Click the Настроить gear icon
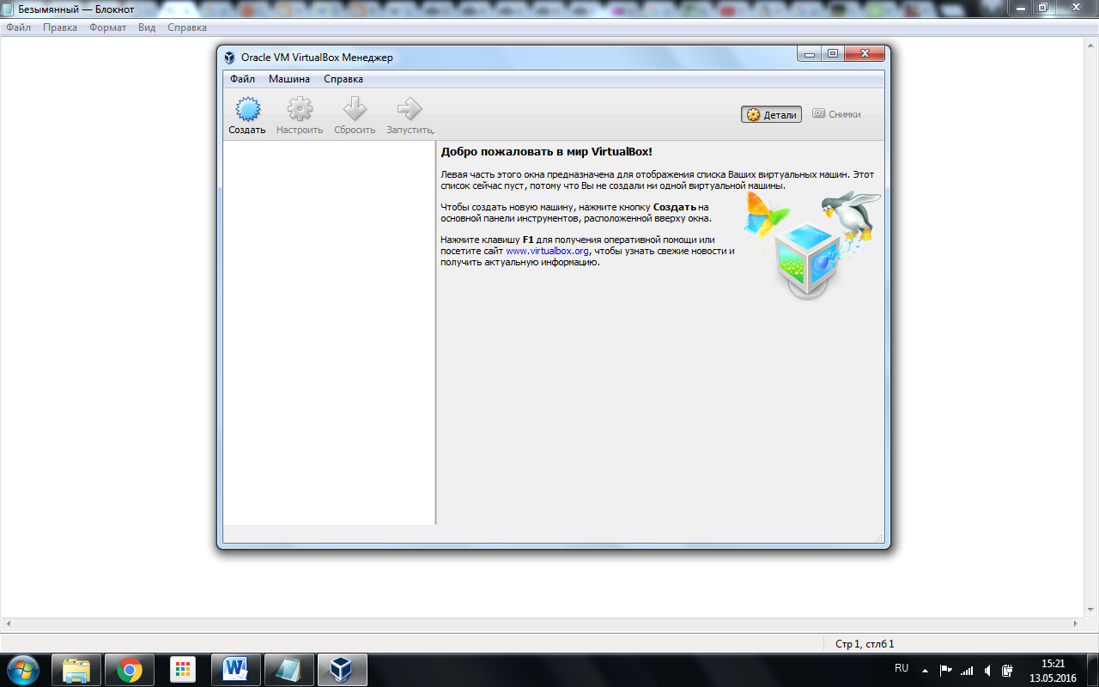Screen dimensions: 1099x687 point(300,110)
